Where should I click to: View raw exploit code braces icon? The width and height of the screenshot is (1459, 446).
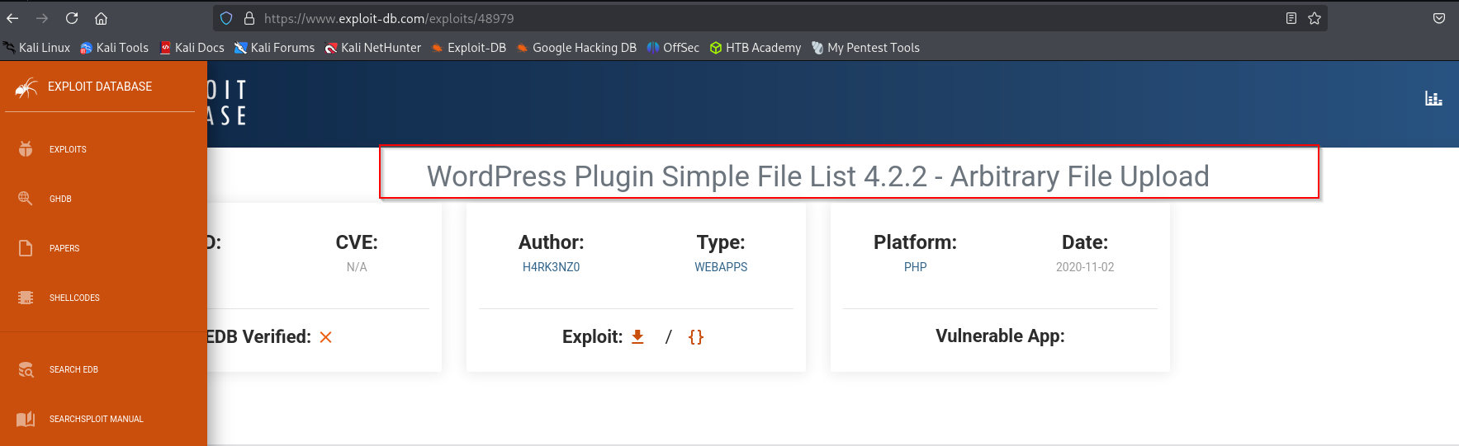[696, 336]
